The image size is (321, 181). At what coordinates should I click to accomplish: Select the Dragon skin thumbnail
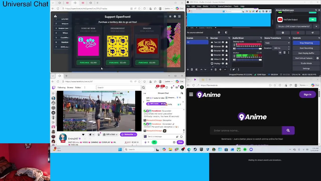pos(147,46)
